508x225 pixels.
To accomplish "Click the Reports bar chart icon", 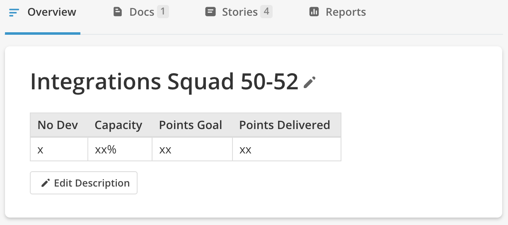I will point(314,12).
